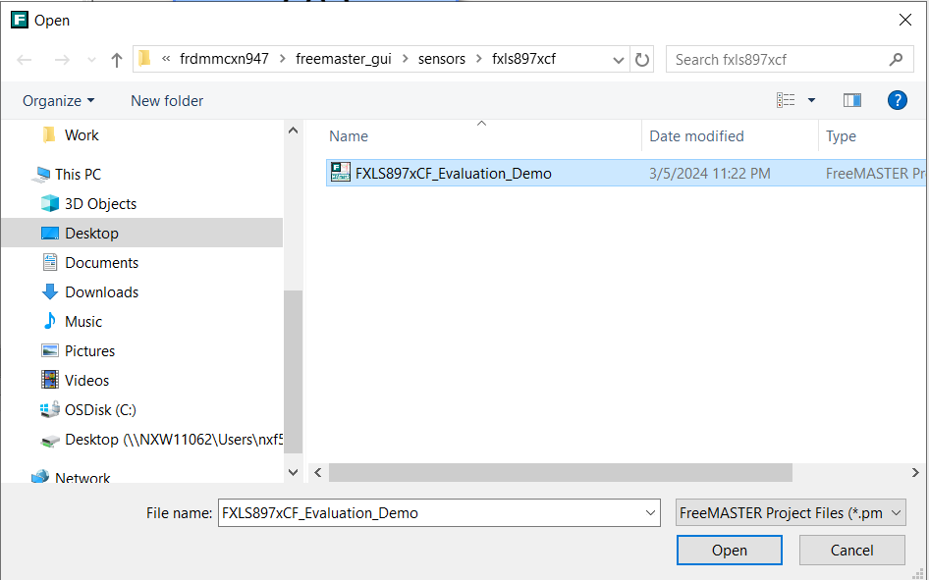Go forward with the Forward arrow
Viewport: 929px width, 580px height.
62,60
